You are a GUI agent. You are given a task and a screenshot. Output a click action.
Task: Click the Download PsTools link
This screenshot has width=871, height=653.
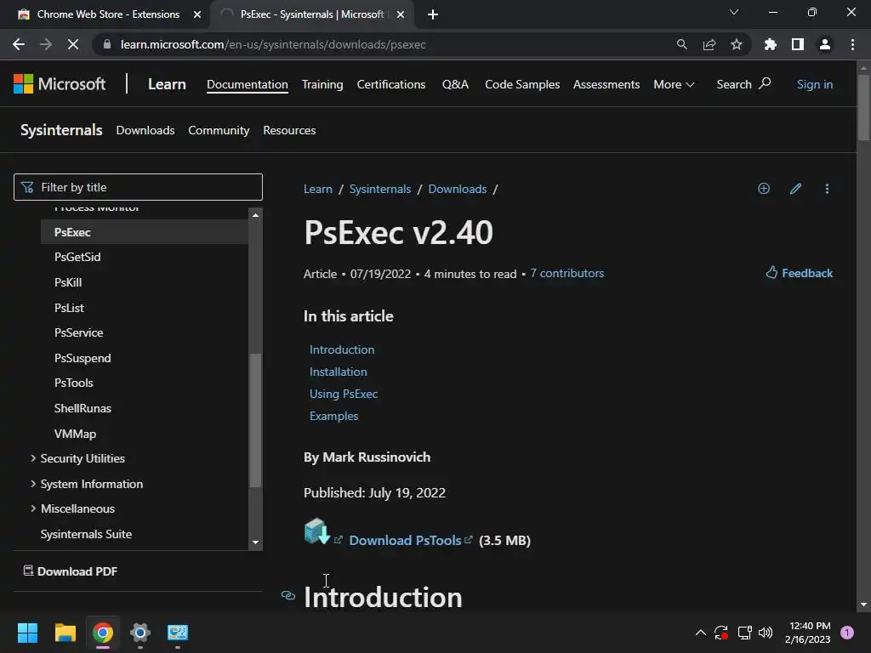click(411, 540)
